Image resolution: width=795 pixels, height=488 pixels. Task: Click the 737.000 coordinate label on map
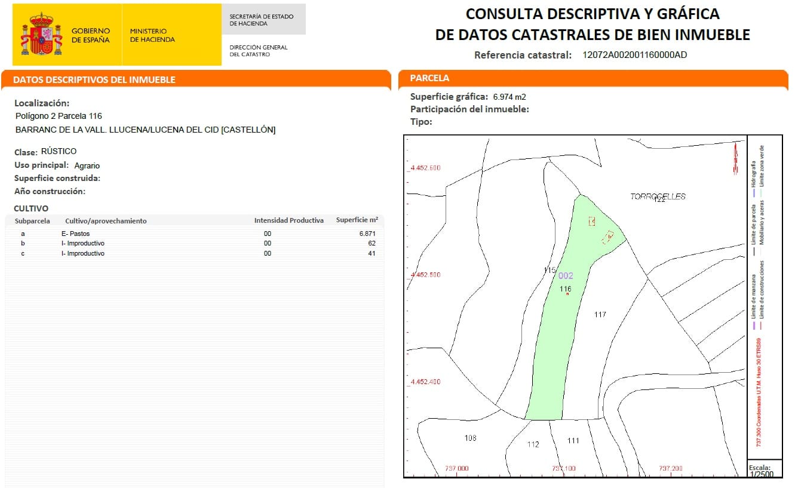coord(457,469)
